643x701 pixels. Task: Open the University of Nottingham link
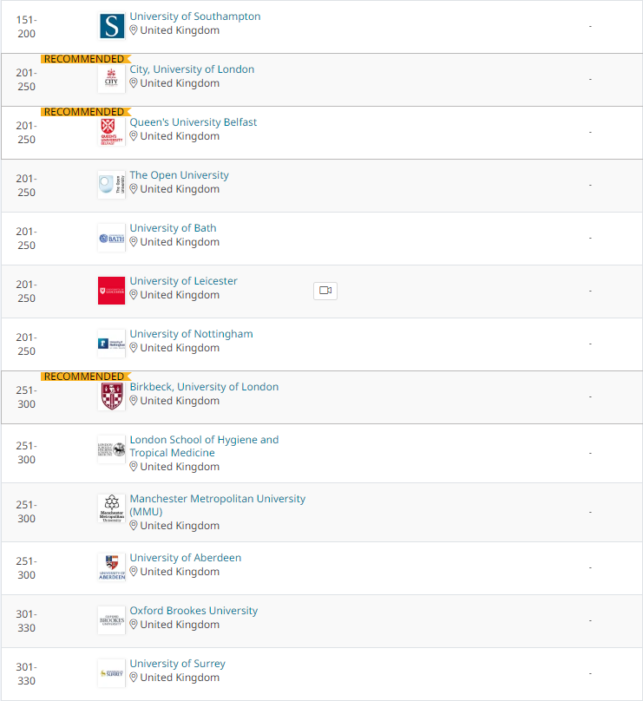point(192,334)
